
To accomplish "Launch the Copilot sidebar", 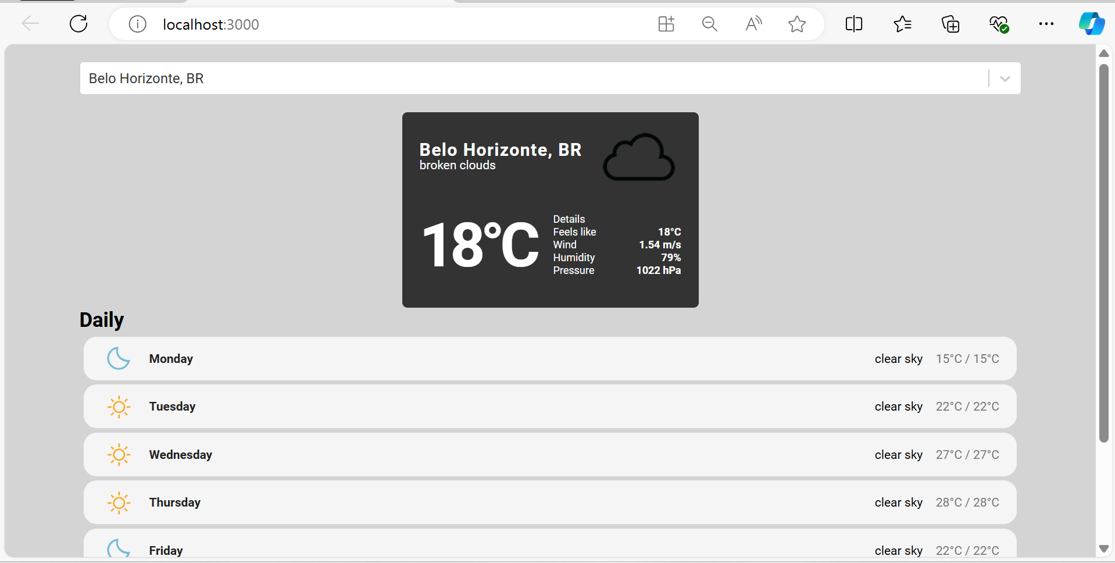I will pos(1091,24).
